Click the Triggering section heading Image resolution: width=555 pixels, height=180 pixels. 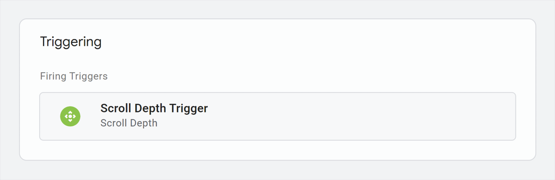point(71,42)
